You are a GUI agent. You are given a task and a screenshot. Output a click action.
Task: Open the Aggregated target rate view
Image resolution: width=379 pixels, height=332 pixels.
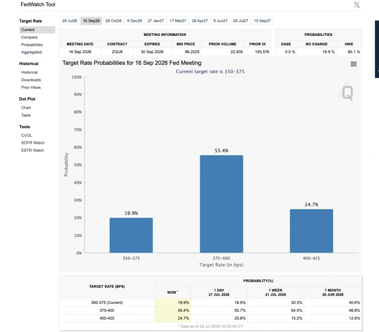click(31, 52)
